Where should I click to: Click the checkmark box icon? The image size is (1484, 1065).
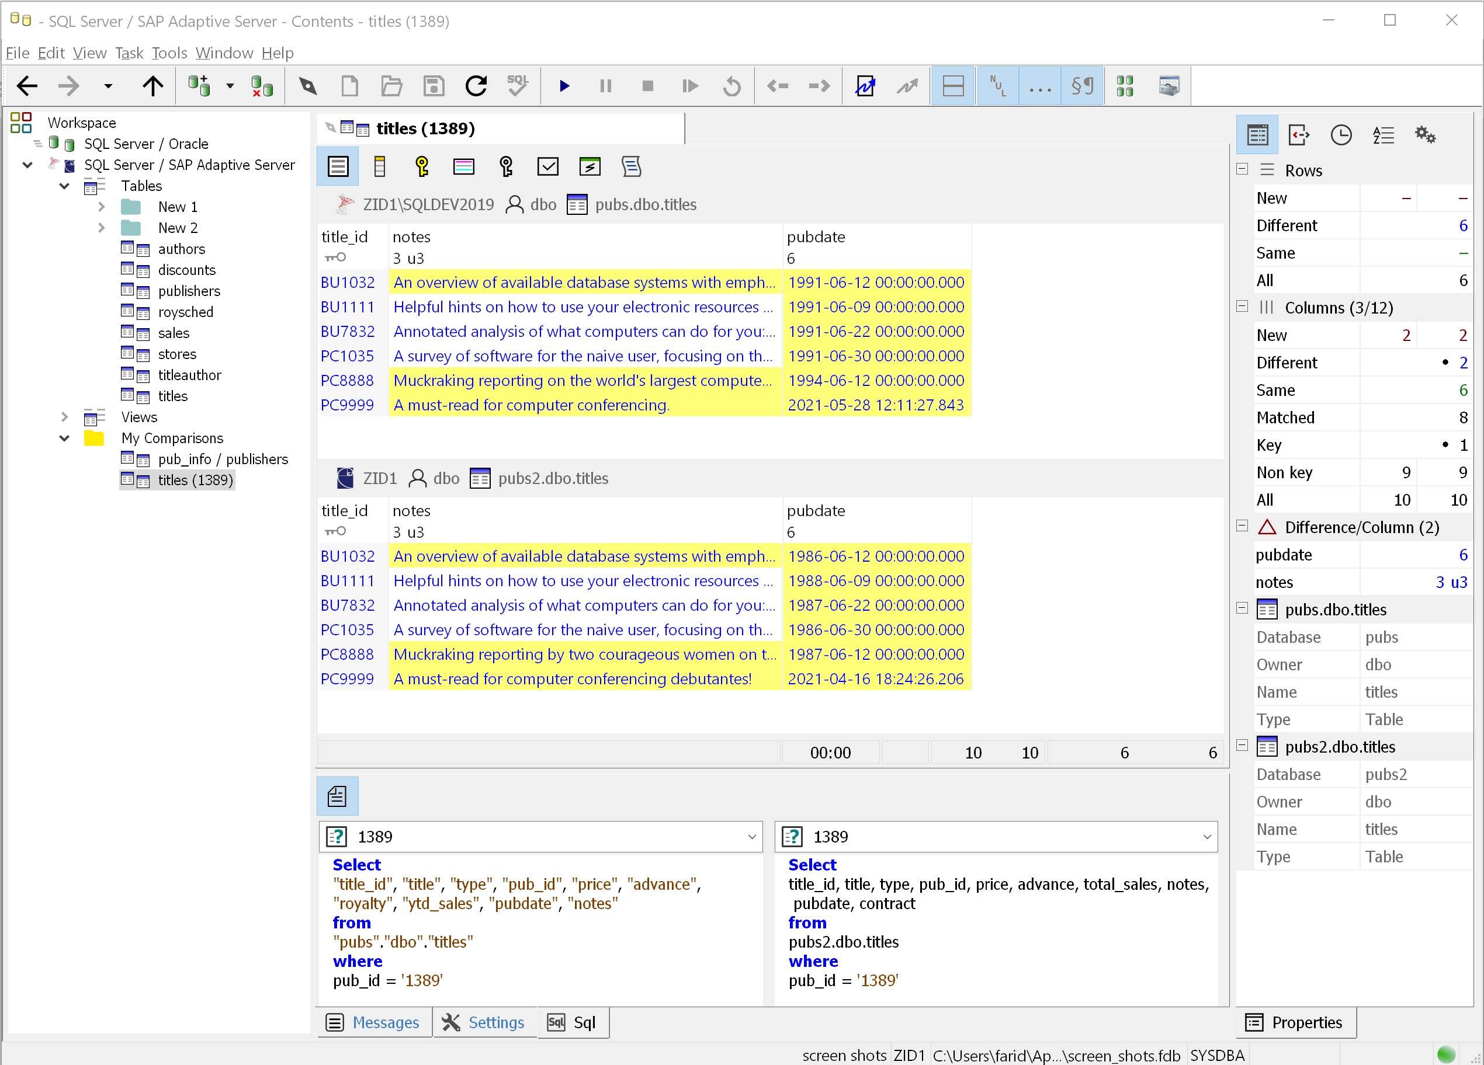coord(547,167)
